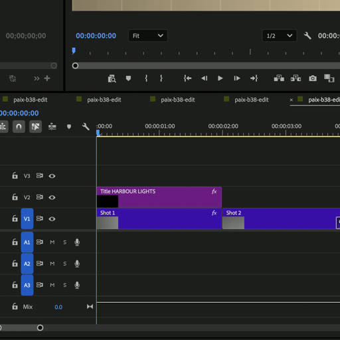
Task: Click the Mix track volume value 0.0
Action: pos(58,307)
